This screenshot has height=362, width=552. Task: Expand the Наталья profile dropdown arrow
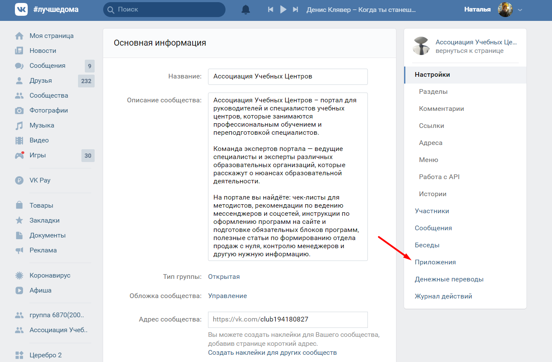(520, 10)
